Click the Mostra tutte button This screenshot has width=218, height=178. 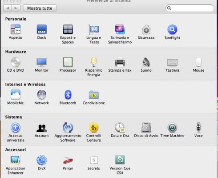coord(40,8)
